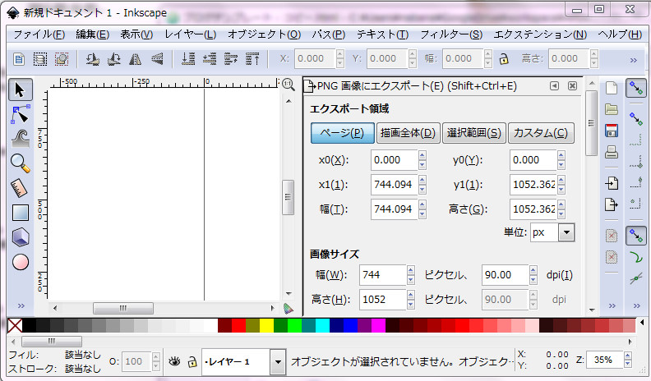Select the Zoom magnifier tool
The height and width of the screenshot is (381, 651).
point(20,163)
